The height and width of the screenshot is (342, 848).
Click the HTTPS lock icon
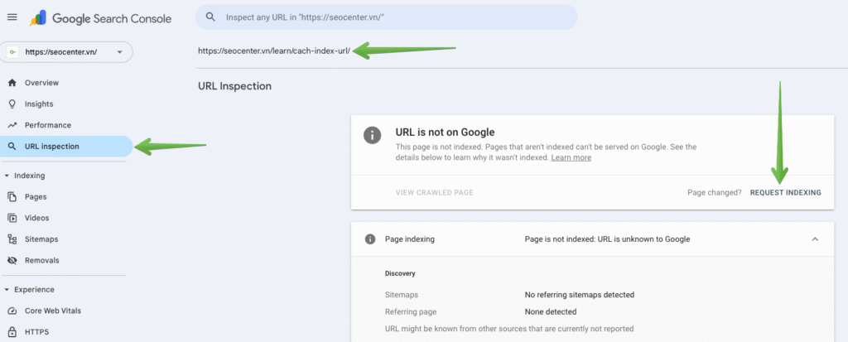pos(12,332)
